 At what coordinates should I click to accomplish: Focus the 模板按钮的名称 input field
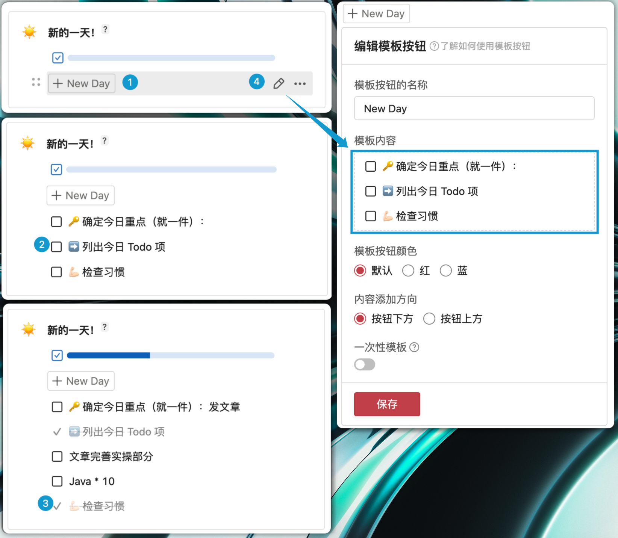[474, 109]
